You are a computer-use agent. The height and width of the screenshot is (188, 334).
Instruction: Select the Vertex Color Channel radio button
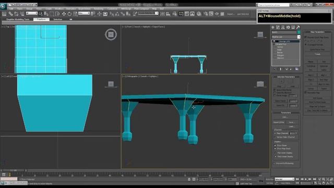point(275,137)
